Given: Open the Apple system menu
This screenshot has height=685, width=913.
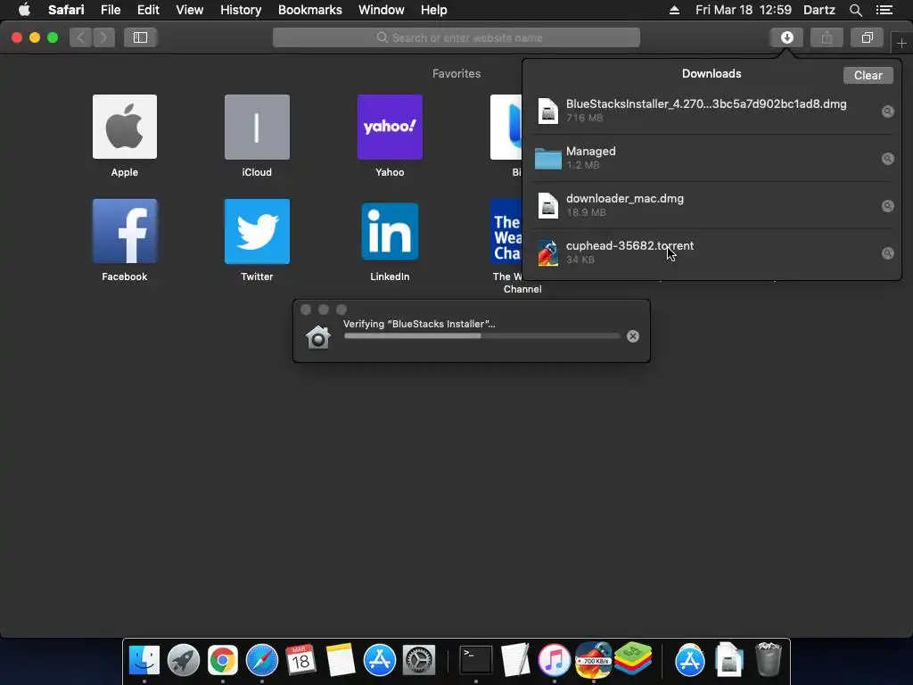Looking at the screenshot, I should coord(24,10).
